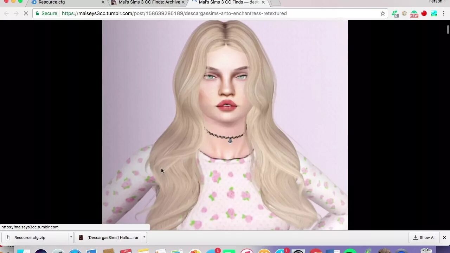Open the pixel-art landscape extension icon
Screen dimensions: 450x253
pyautogui.click(x=434, y=13)
